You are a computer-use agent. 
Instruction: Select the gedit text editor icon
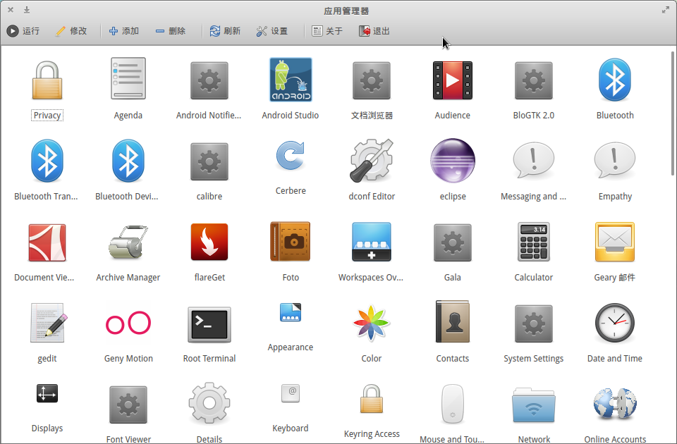(x=47, y=322)
